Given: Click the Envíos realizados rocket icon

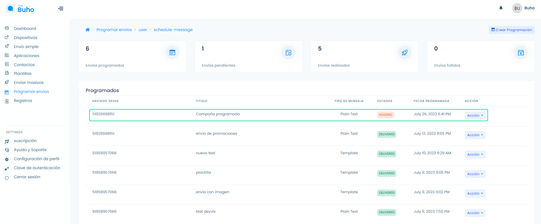Looking at the screenshot, I should tap(404, 53).
